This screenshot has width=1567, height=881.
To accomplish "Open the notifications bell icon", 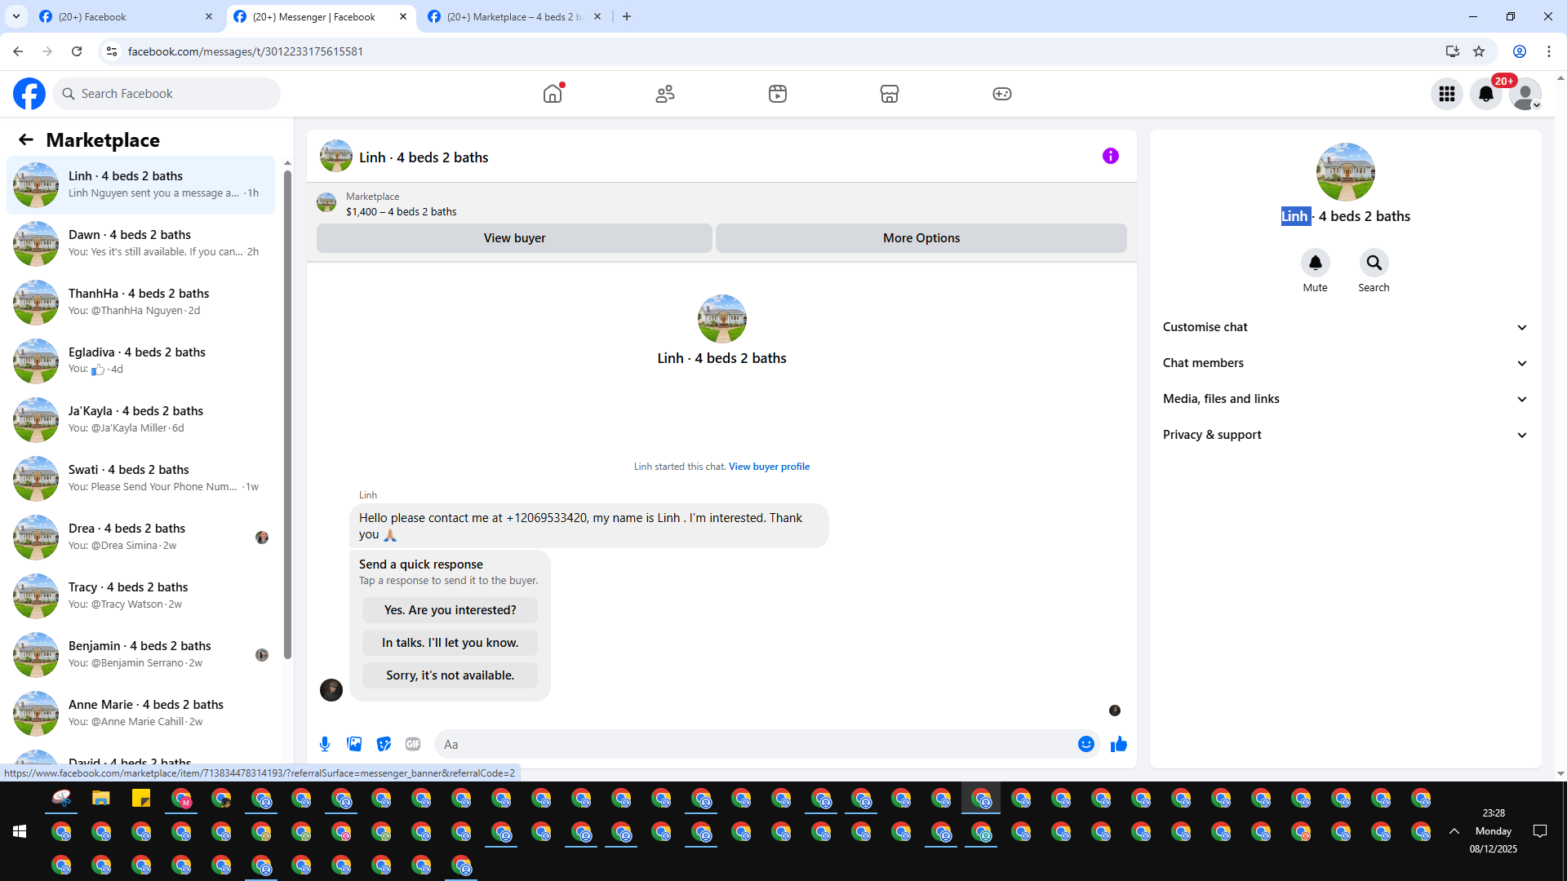I will point(1486,94).
